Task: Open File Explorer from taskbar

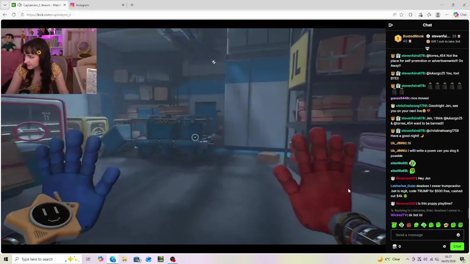Action: pyautogui.click(x=124, y=259)
